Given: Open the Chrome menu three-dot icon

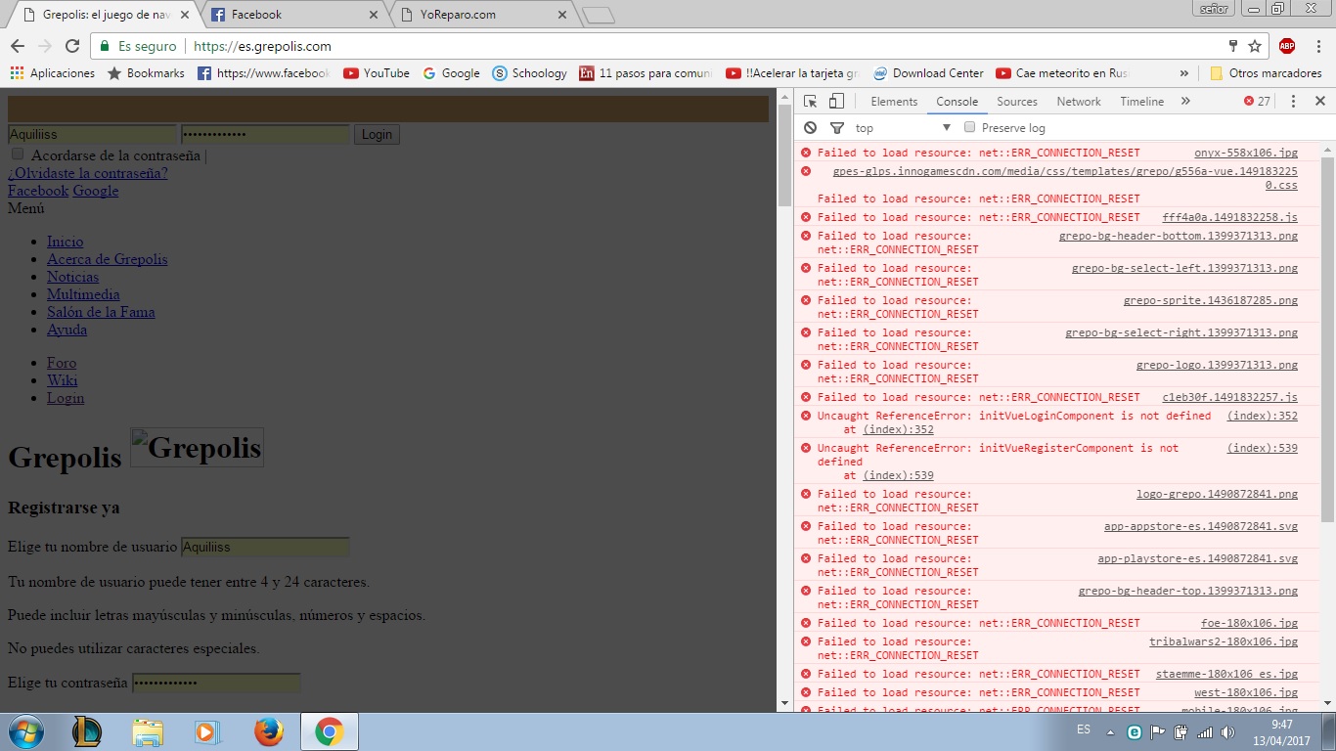Looking at the screenshot, I should (x=1318, y=46).
